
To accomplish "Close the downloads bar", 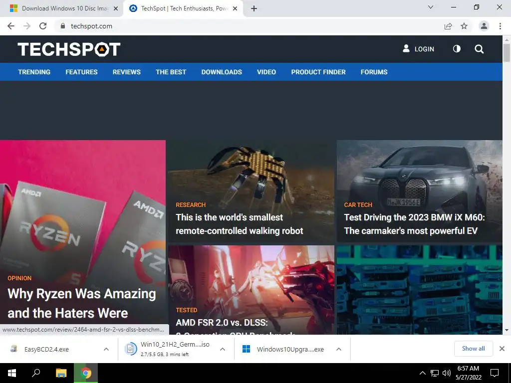I will pyautogui.click(x=502, y=349).
